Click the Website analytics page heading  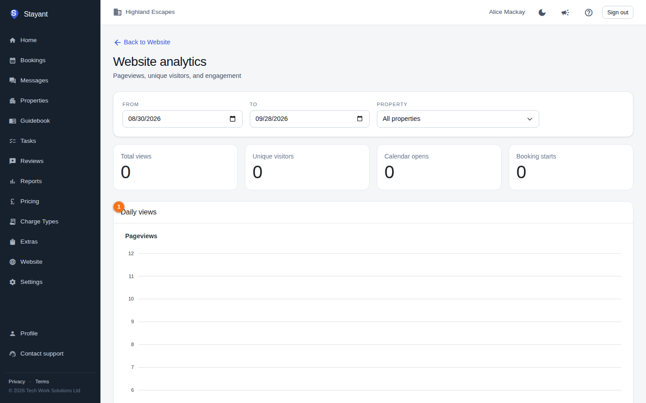click(160, 61)
